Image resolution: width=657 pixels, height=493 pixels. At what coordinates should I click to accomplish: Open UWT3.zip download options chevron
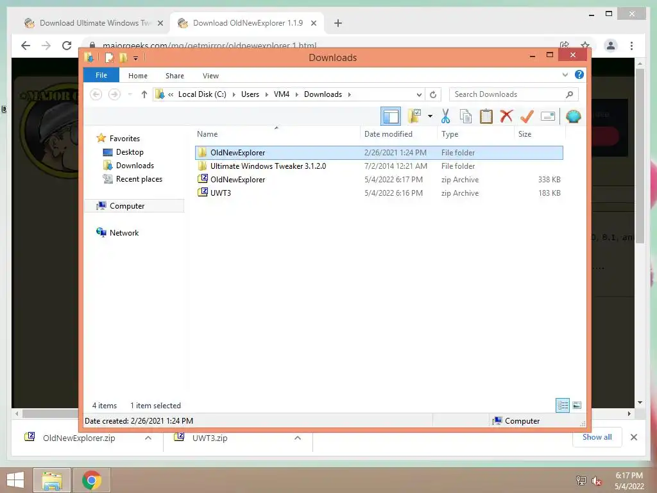click(298, 438)
